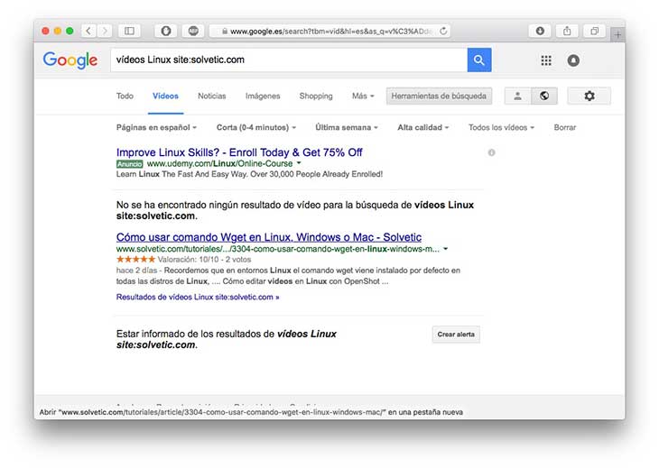659x468 pixels.
Task: Open Google notifications bell icon
Action: (x=573, y=60)
